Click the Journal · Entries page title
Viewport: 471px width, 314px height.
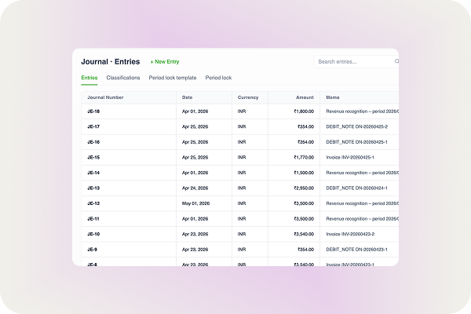point(111,61)
